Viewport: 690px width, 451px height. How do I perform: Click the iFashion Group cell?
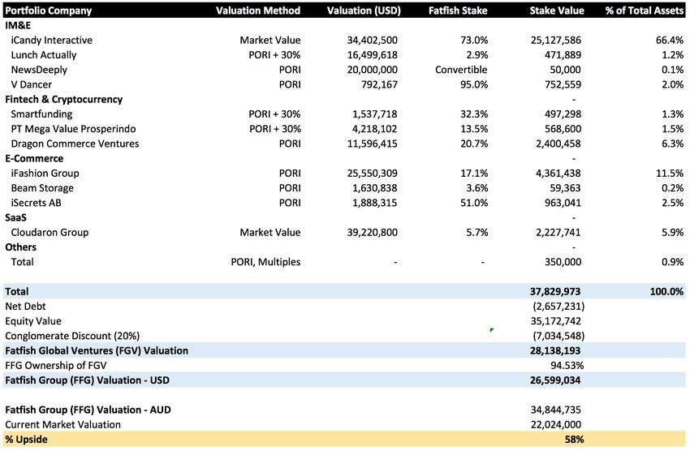click(x=45, y=174)
